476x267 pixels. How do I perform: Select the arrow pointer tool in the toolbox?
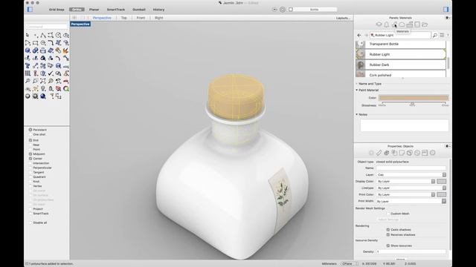28,35
